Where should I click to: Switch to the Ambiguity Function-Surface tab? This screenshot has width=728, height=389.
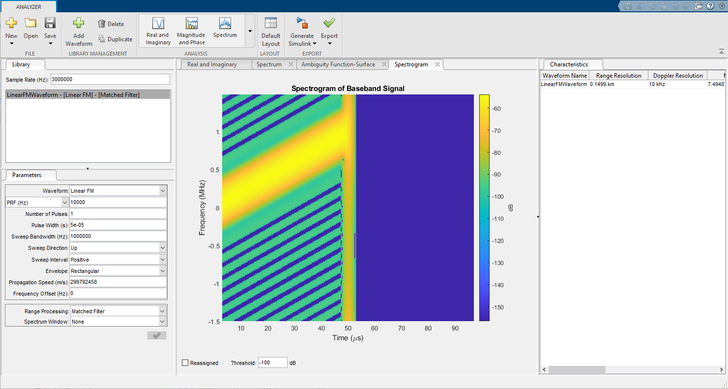pyautogui.click(x=338, y=64)
